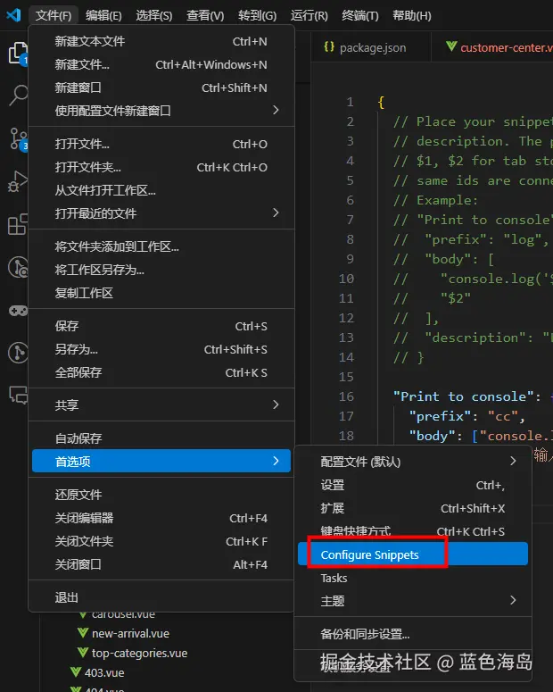
Task: Click the Vue icon beside top-categories.vue
Action: pyautogui.click(x=83, y=653)
